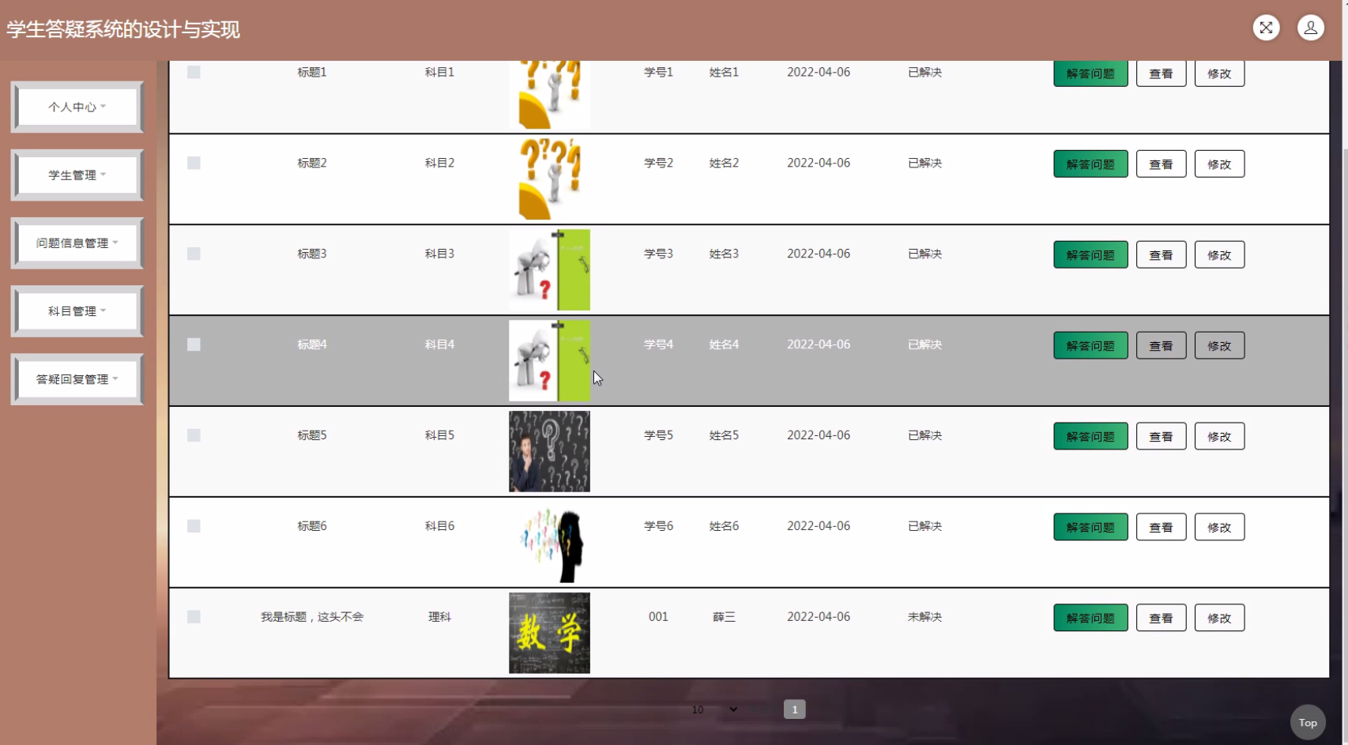Open the question-mark thumbnail in row 标题1

click(x=549, y=95)
